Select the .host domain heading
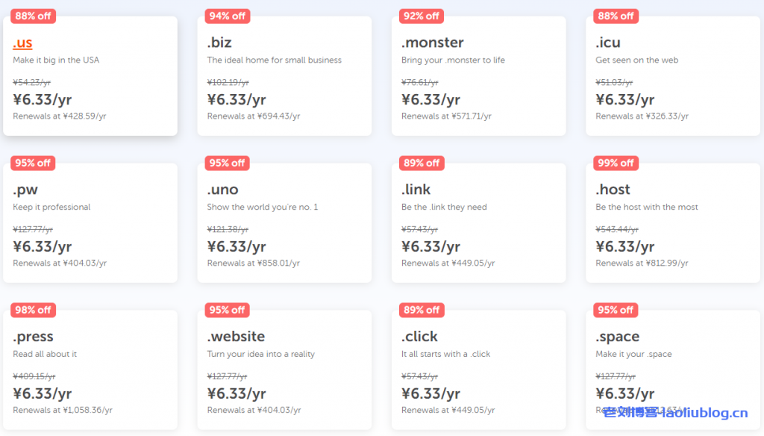This screenshot has width=764, height=436. pos(613,190)
